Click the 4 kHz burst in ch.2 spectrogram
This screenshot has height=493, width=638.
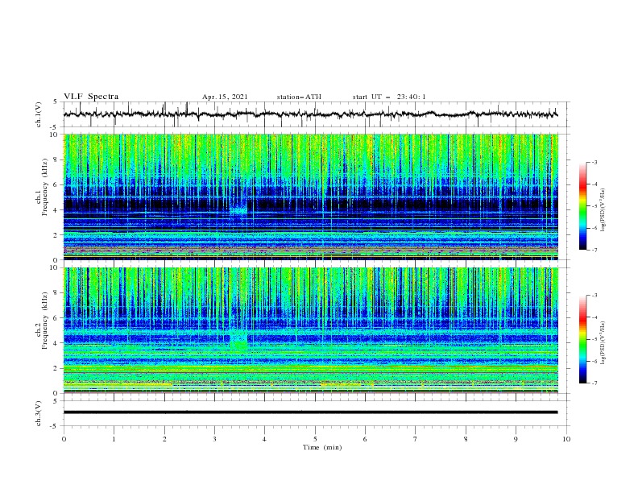click(238, 341)
